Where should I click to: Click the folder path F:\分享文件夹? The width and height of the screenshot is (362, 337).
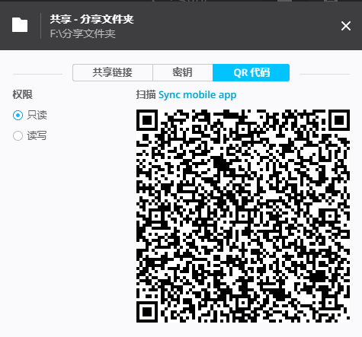coord(83,33)
